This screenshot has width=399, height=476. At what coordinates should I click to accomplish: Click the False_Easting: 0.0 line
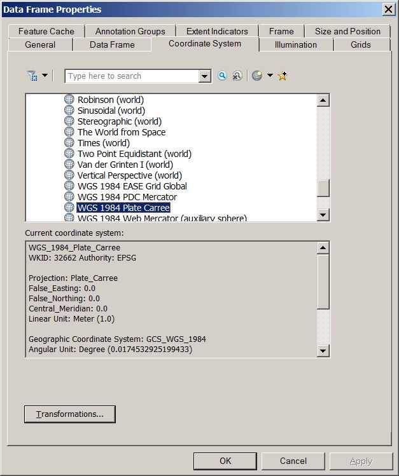tap(62, 289)
